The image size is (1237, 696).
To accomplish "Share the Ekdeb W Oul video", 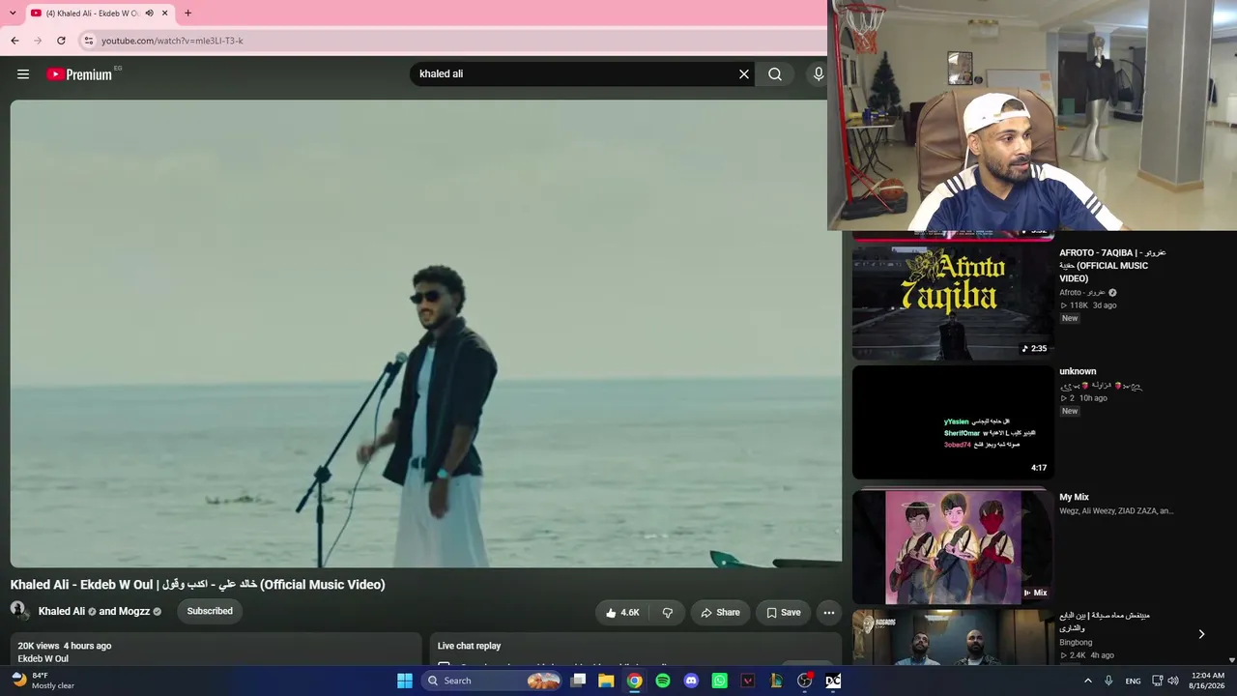I will 720,612.
